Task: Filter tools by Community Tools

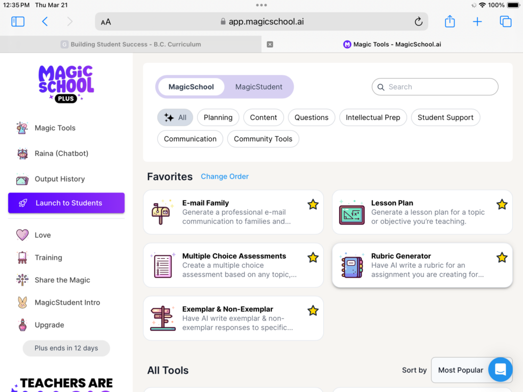Action: pyautogui.click(x=263, y=139)
